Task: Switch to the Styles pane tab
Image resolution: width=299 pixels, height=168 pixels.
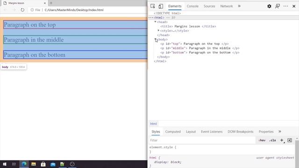Action: (156, 132)
